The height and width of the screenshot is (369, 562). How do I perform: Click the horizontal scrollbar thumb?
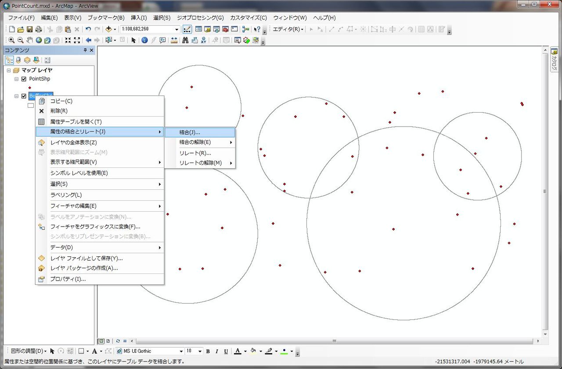point(334,341)
